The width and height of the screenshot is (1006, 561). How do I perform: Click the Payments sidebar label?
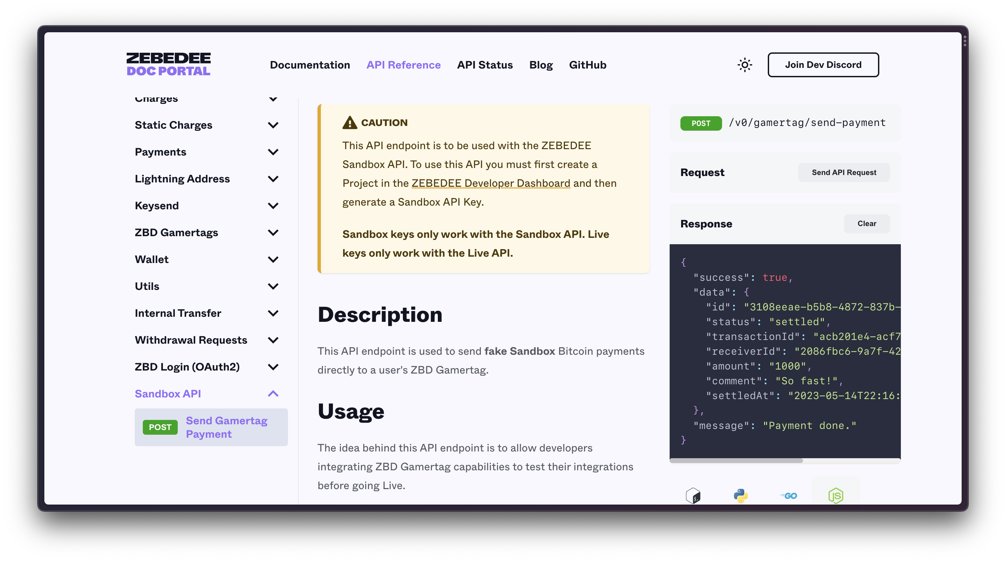tap(160, 152)
